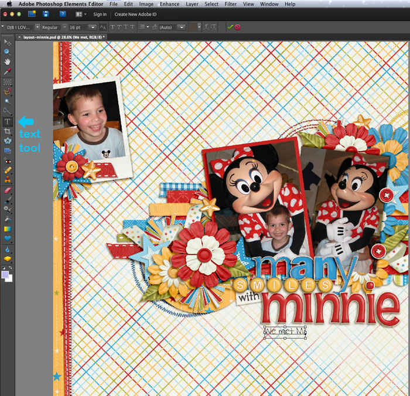
Task: Open the (Auto) leading dropdown
Action: coord(182,27)
